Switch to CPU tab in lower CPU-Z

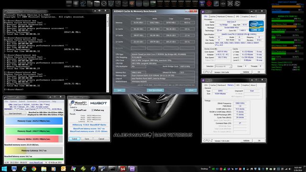[x=206, y=85]
